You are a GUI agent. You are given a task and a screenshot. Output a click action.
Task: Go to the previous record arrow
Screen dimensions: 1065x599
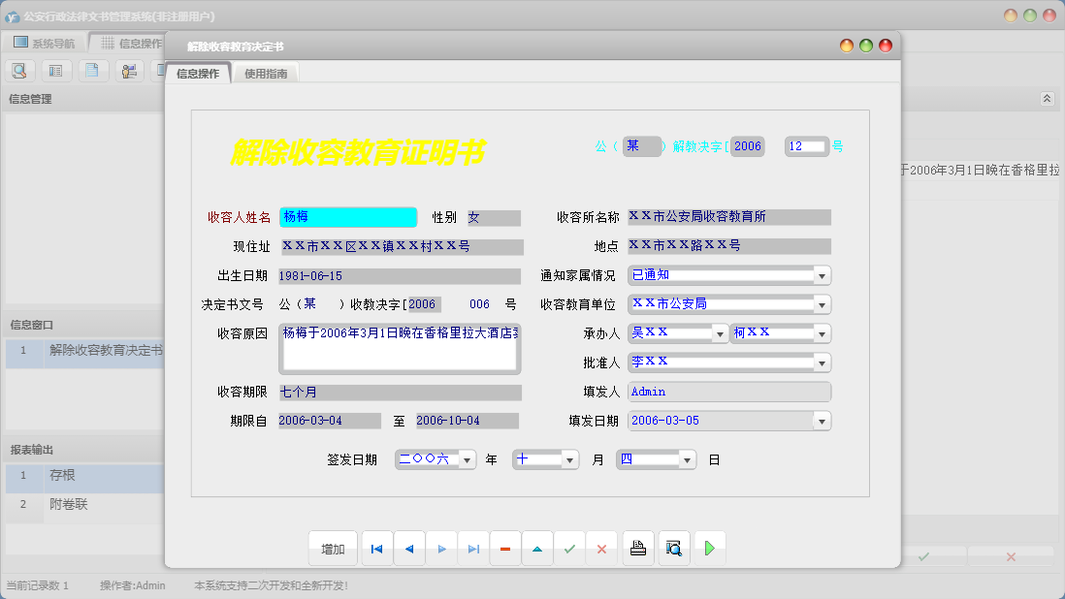click(x=409, y=549)
